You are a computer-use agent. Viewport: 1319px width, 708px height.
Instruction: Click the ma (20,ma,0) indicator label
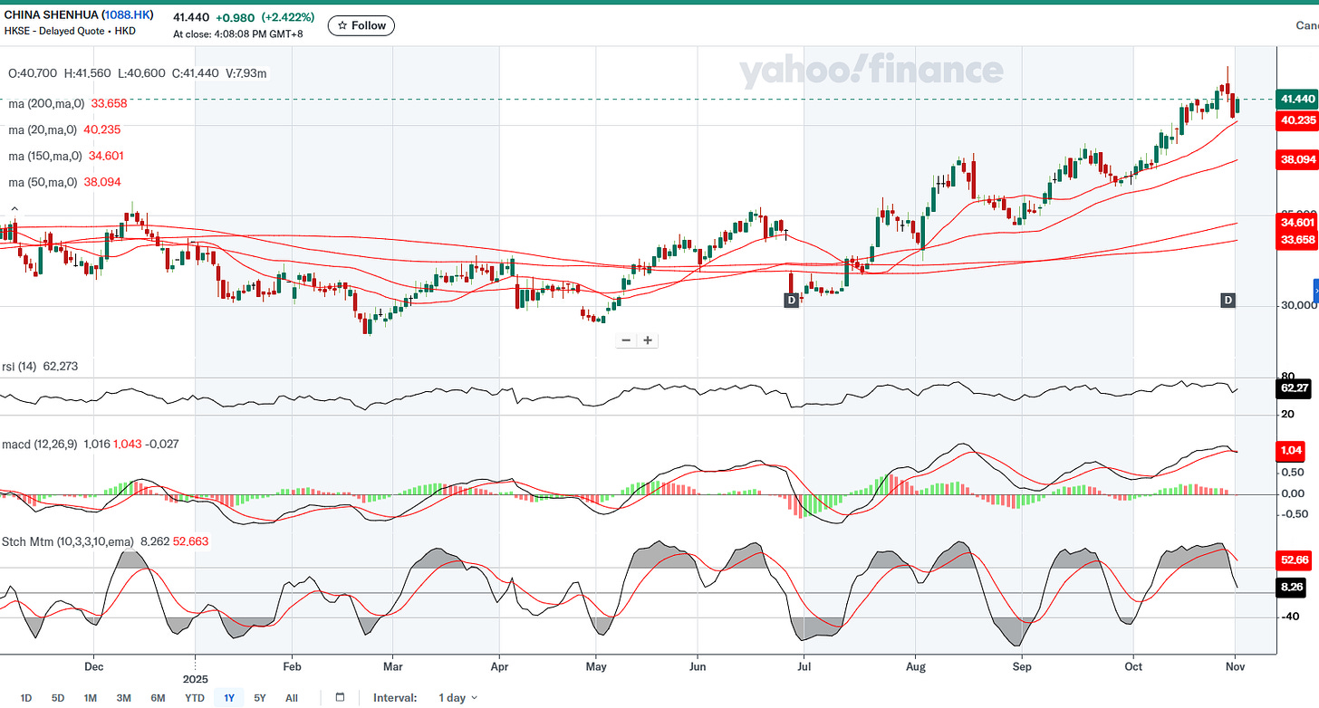pos(42,129)
